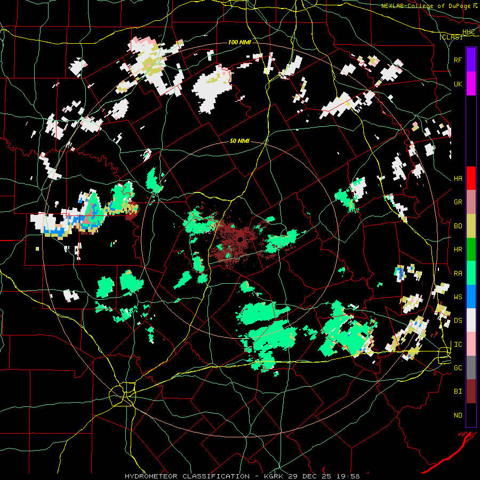The height and width of the screenshot is (480, 480).
Task: Pick the bright green RA rain swatch
Action: pyautogui.click(x=471, y=273)
